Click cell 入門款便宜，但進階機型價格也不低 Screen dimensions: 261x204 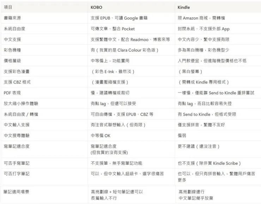pyautogui.click(x=212, y=61)
